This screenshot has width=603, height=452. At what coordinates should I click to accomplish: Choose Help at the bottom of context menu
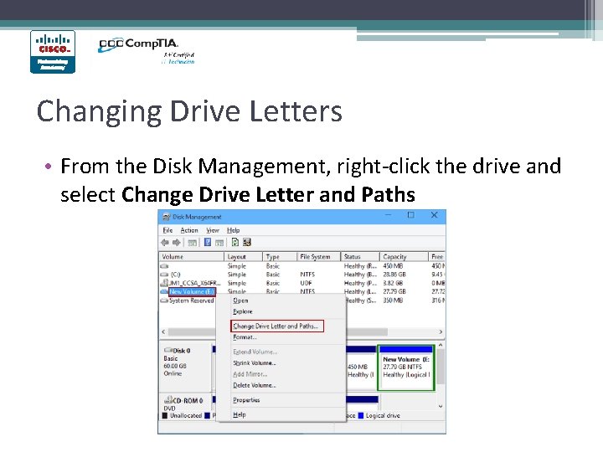[x=281, y=414]
